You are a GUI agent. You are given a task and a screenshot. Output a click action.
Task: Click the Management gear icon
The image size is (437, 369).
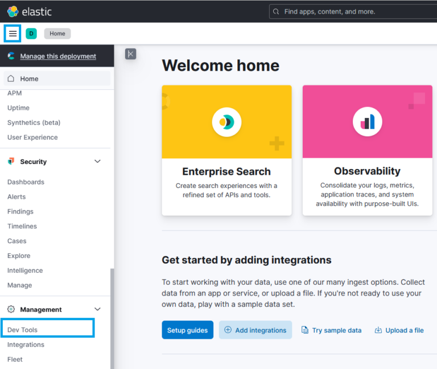11,309
